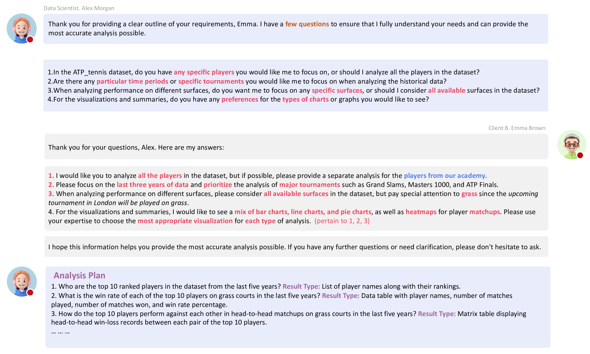Click Alex Morgan's avatar at top
Screen dimensions: 590x354
pos(22,28)
